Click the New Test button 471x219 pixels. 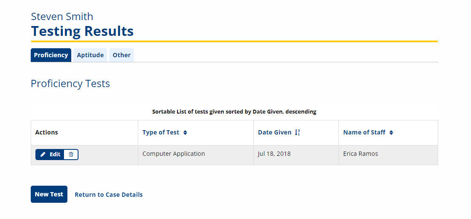pyautogui.click(x=49, y=194)
